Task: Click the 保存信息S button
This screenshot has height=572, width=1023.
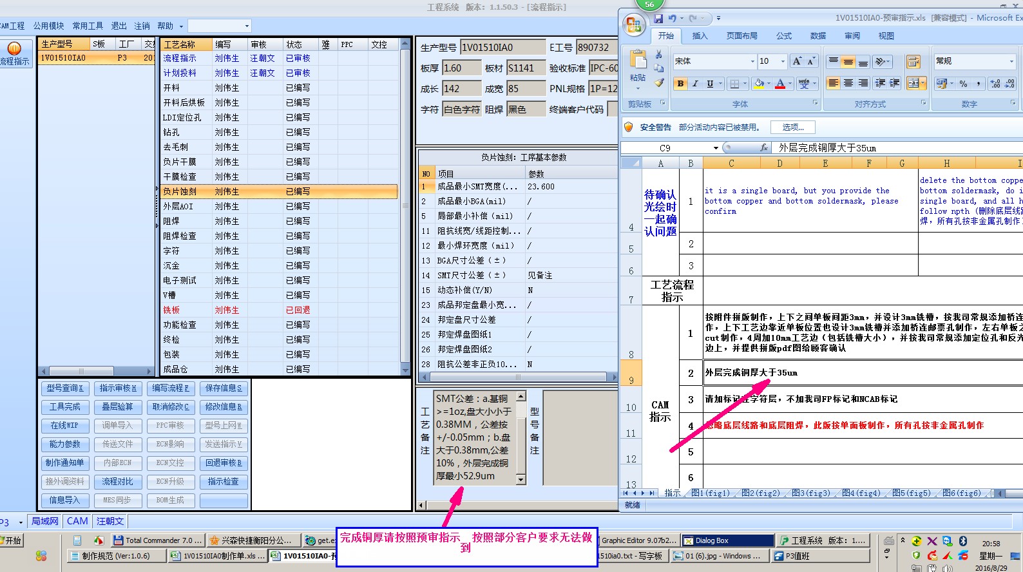Action: [224, 388]
